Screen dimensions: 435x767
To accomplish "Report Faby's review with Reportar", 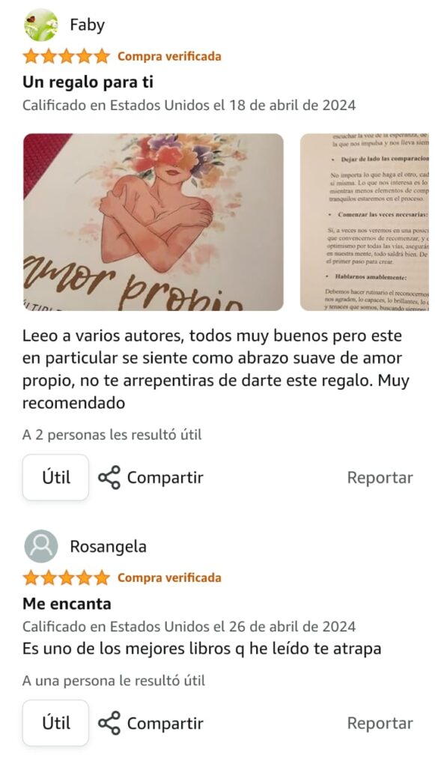I will [380, 477].
